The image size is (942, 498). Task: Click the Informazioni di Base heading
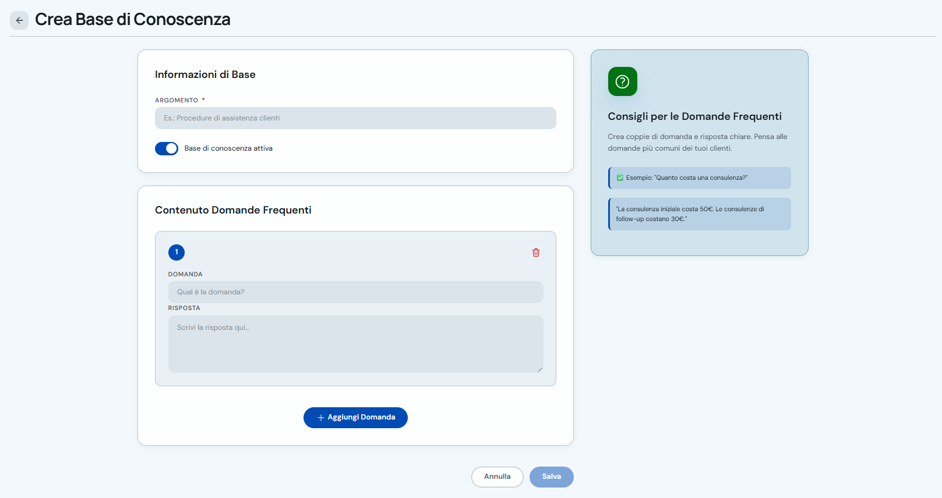205,74
